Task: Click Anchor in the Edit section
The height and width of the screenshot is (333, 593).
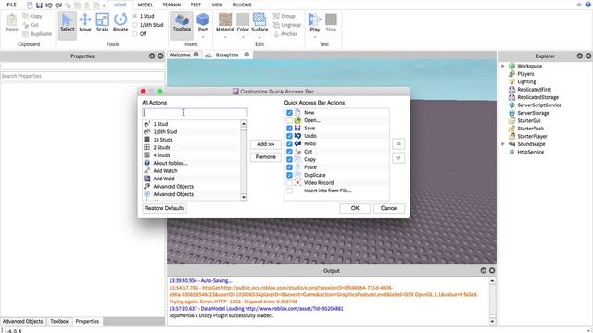Action: pos(285,34)
